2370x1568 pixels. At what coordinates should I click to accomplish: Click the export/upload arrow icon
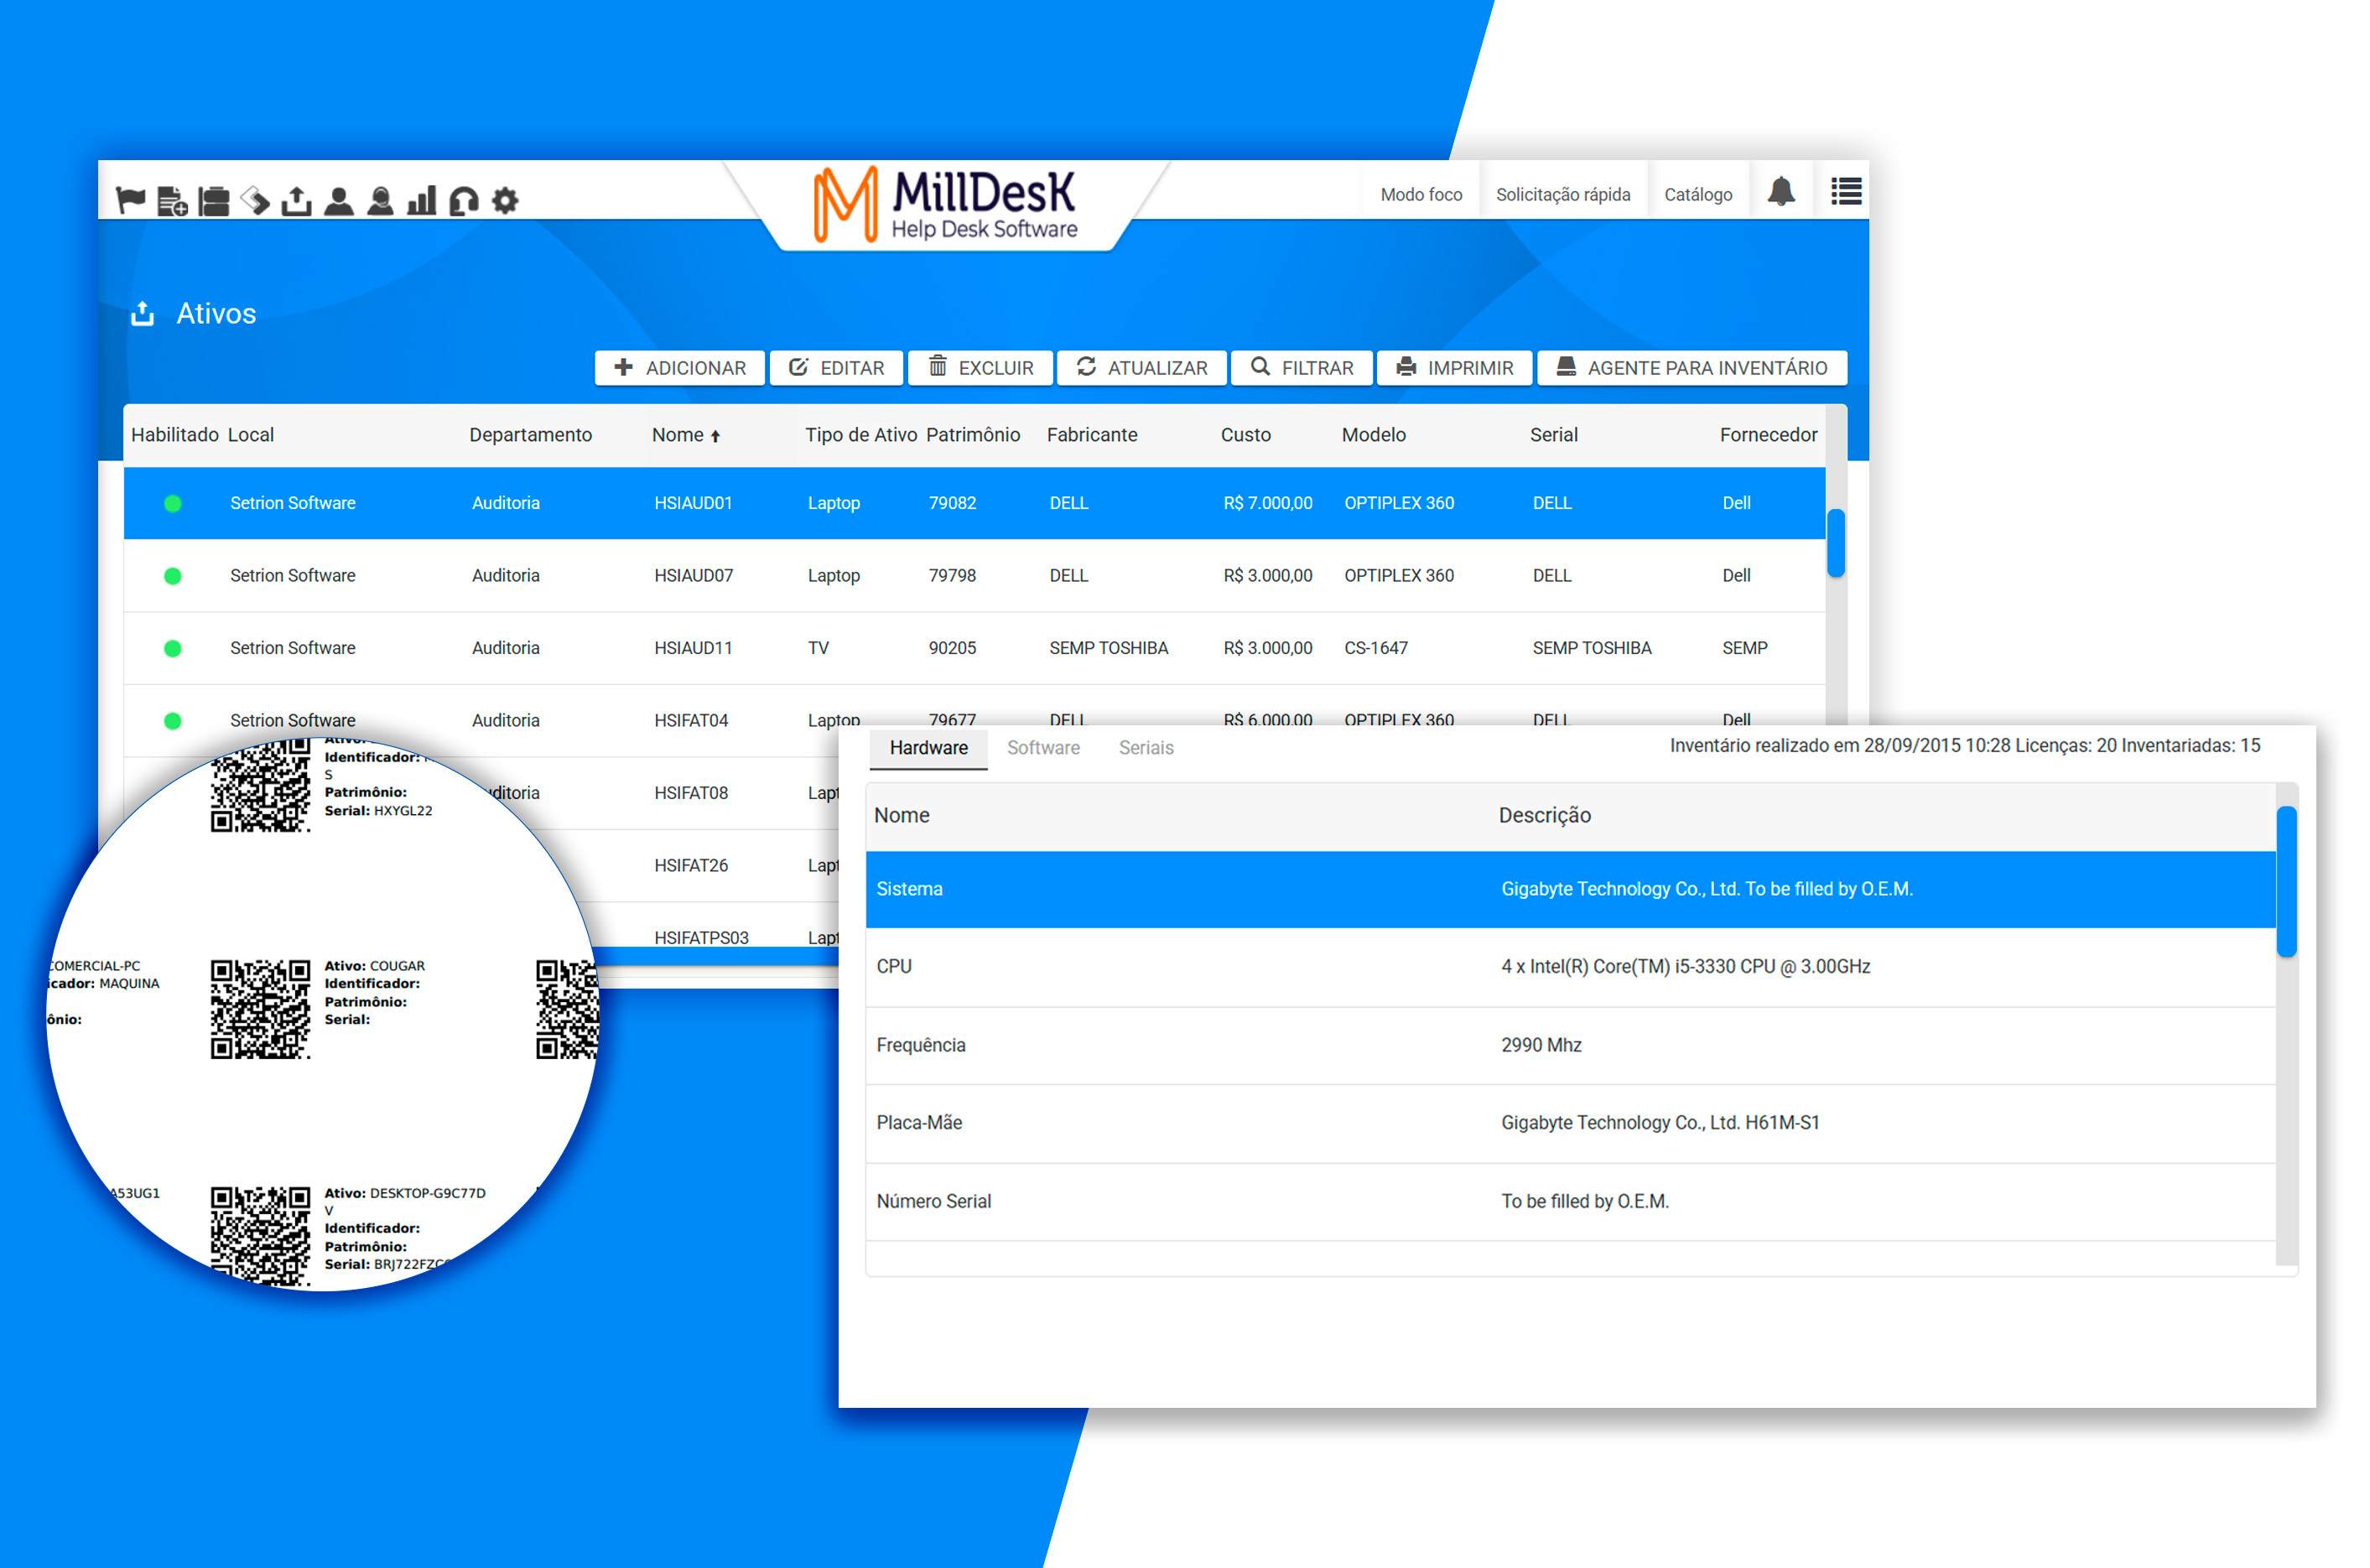[296, 200]
